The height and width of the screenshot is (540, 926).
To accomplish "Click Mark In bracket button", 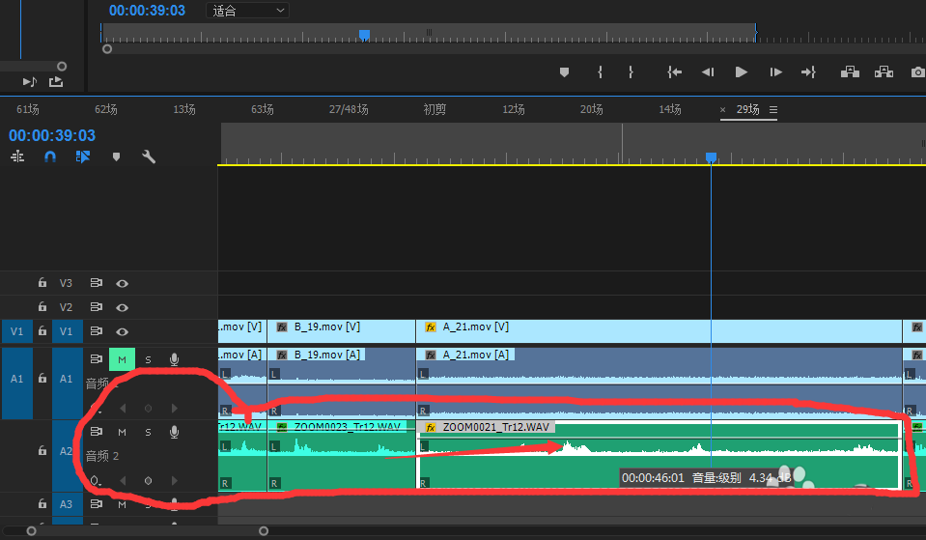I will coord(600,72).
